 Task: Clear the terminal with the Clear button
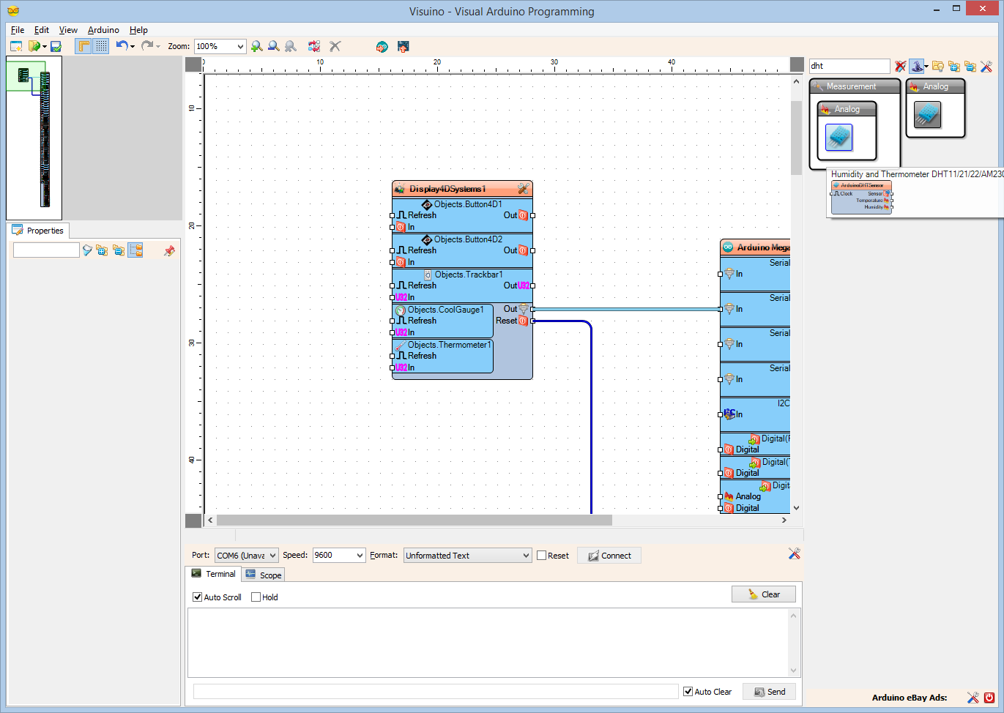[x=764, y=594]
